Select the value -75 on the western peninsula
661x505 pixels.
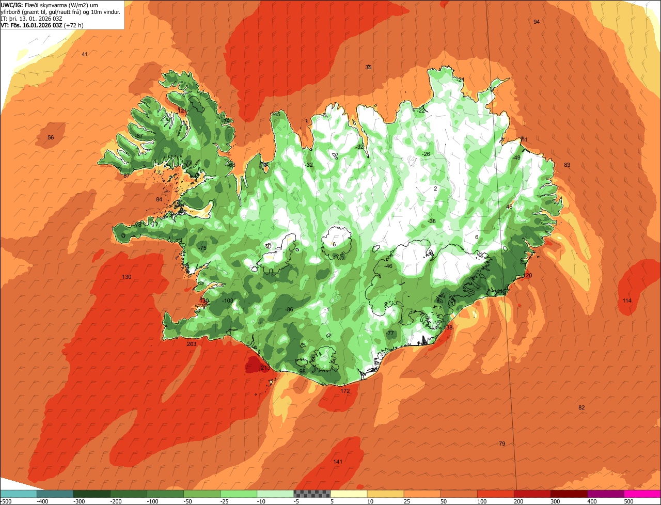tap(202, 248)
